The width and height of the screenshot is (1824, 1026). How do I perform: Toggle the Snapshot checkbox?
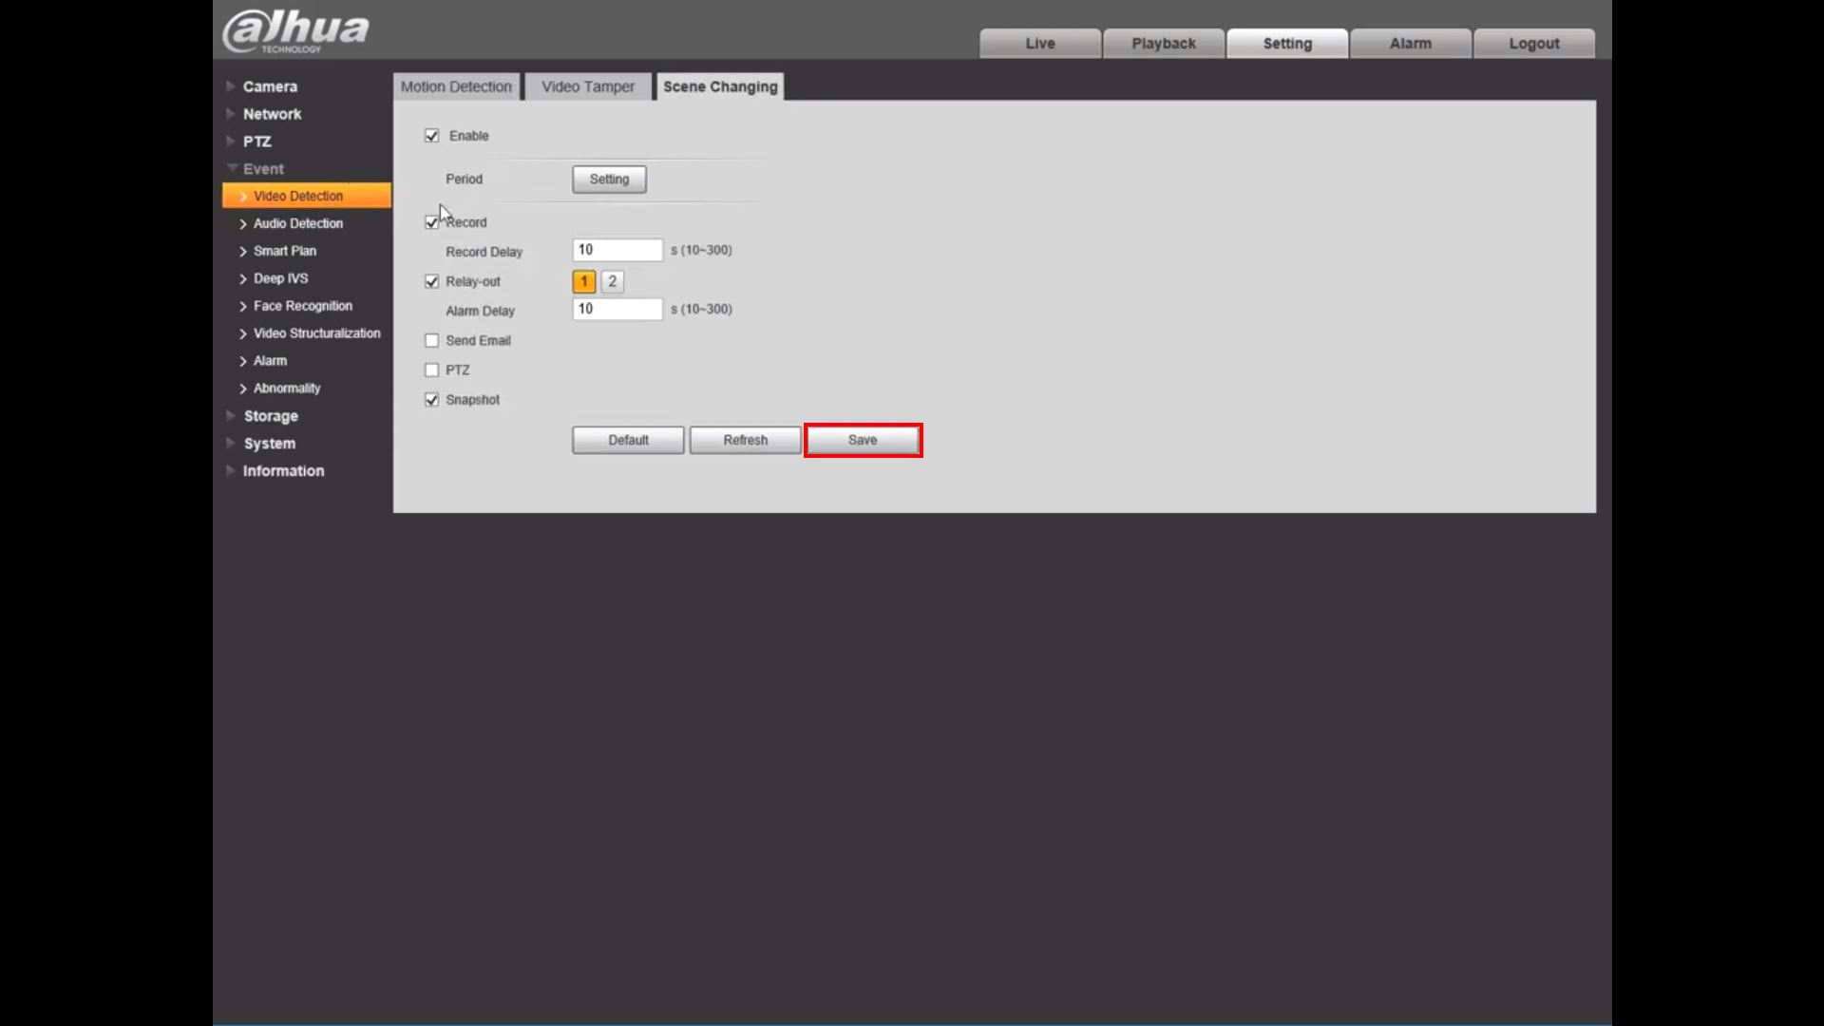[x=432, y=400]
